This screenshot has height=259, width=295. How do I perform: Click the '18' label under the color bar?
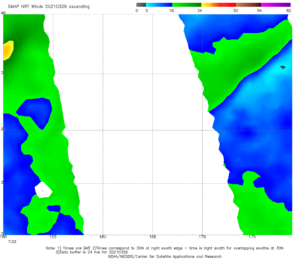171,11
